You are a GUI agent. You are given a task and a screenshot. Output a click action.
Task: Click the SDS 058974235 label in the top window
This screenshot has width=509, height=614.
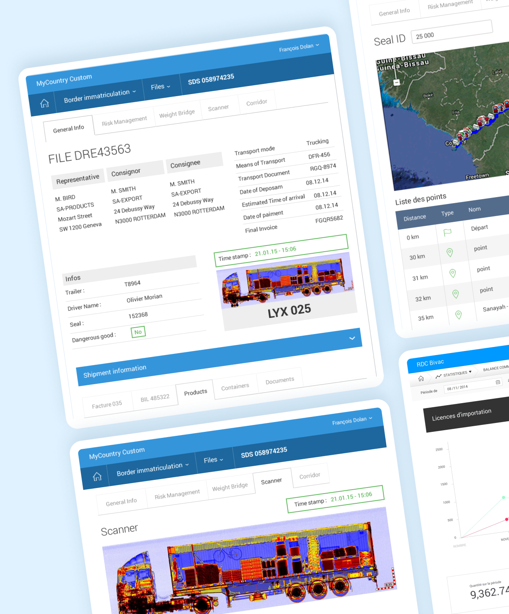point(211,79)
